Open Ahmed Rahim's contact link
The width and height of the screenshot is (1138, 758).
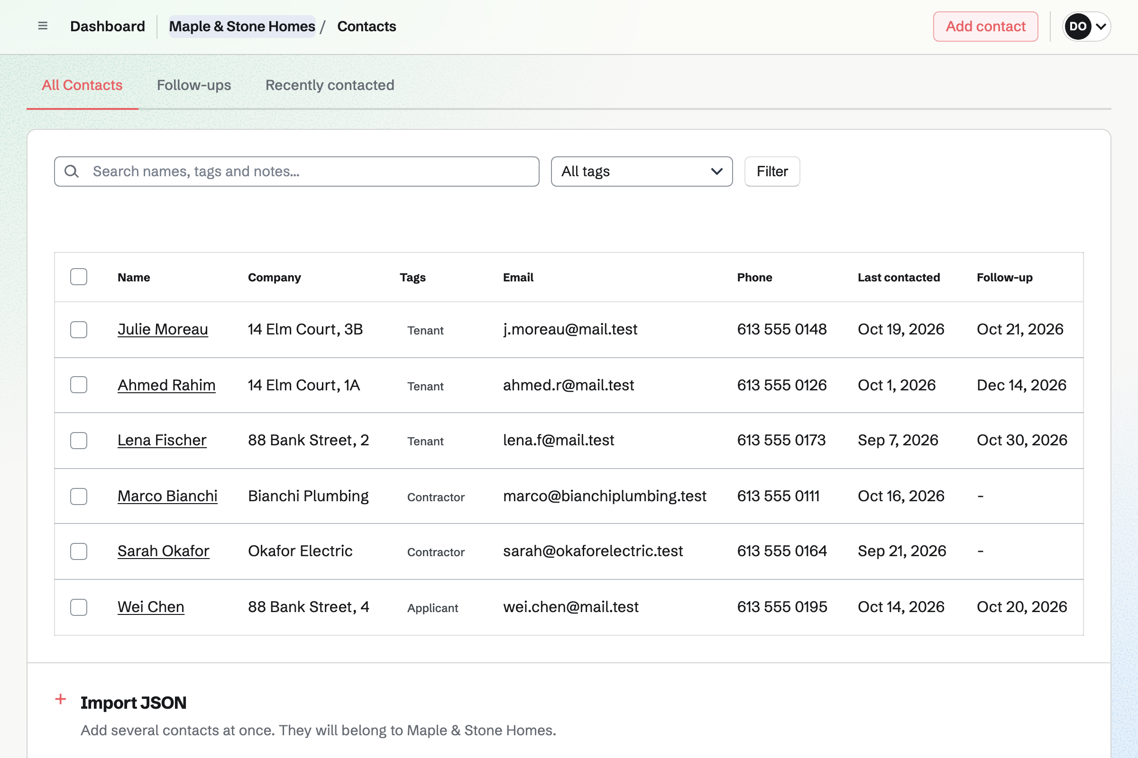pos(166,385)
